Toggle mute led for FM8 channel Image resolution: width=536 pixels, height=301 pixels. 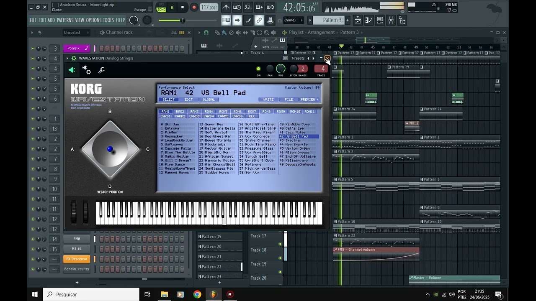tap(33, 239)
